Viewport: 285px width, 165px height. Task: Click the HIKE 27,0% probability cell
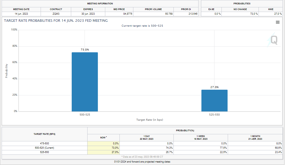tap(270, 13)
